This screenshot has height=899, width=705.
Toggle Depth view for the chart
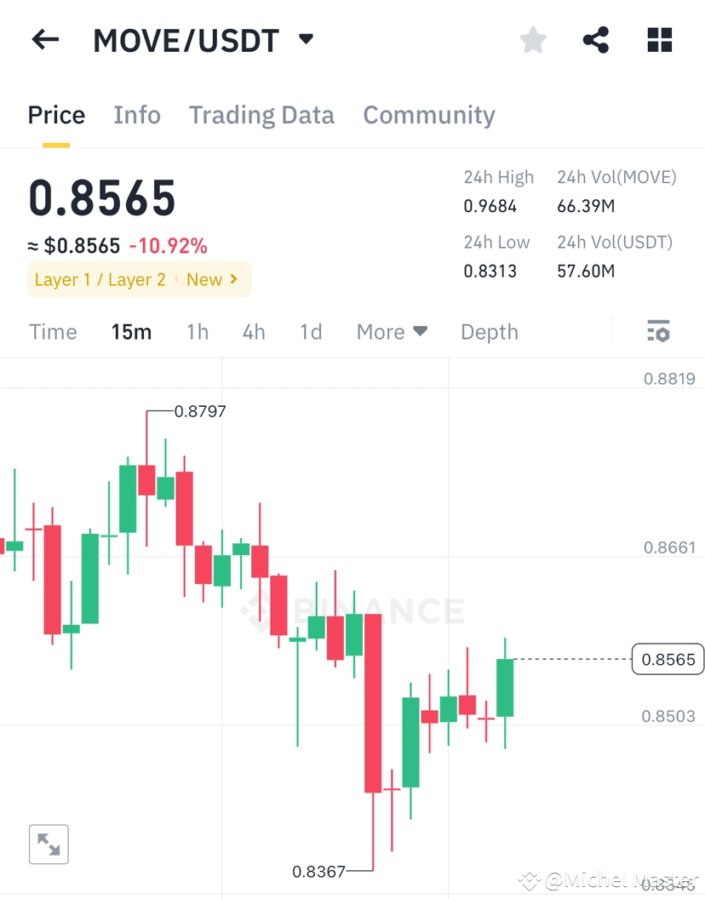pyautogui.click(x=489, y=332)
